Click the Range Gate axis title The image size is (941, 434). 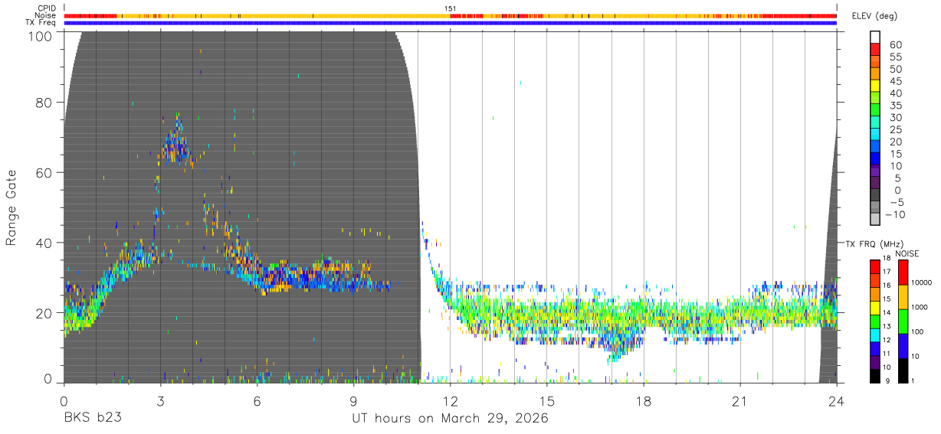(12, 207)
